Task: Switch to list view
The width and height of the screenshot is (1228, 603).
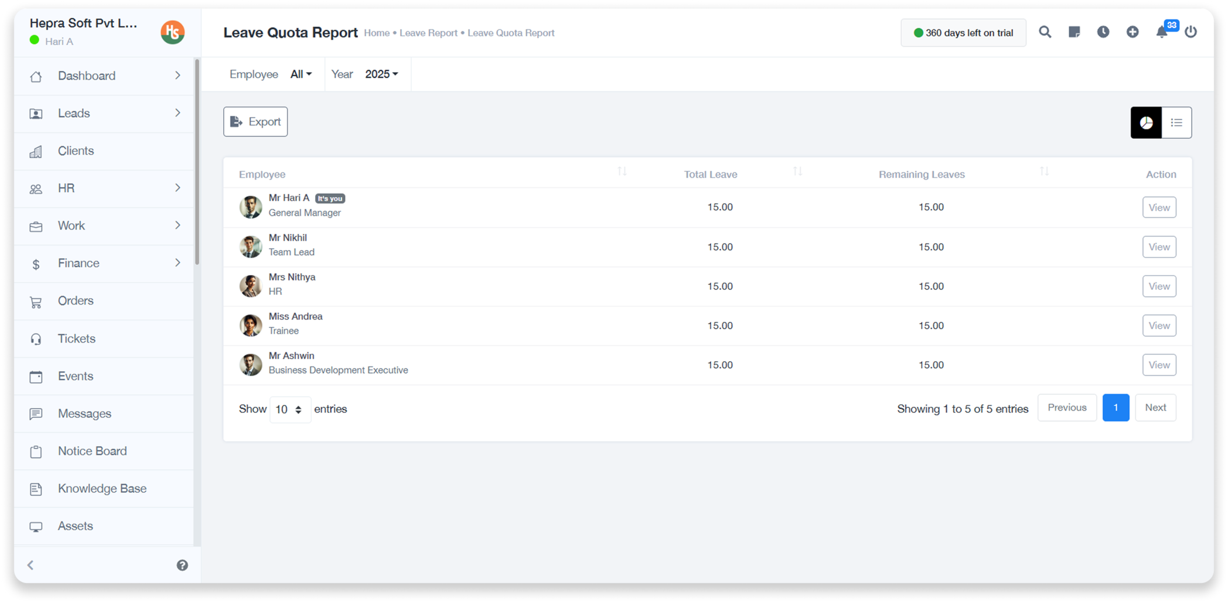Action: pos(1176,122)
